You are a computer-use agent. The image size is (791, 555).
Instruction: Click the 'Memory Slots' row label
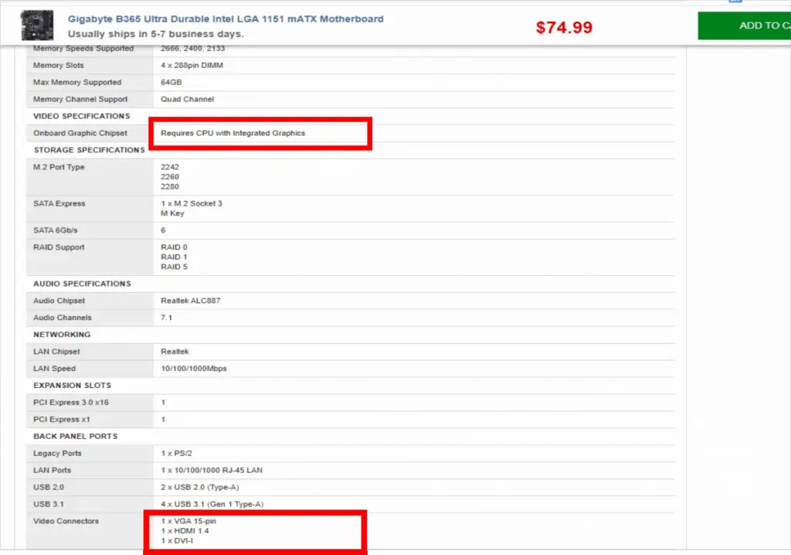coord(59,65)
